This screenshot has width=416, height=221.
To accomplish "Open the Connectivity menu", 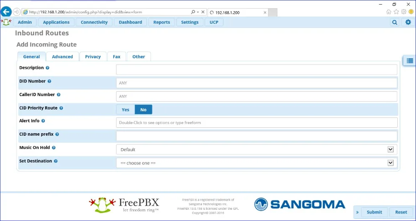I will 94,22.
